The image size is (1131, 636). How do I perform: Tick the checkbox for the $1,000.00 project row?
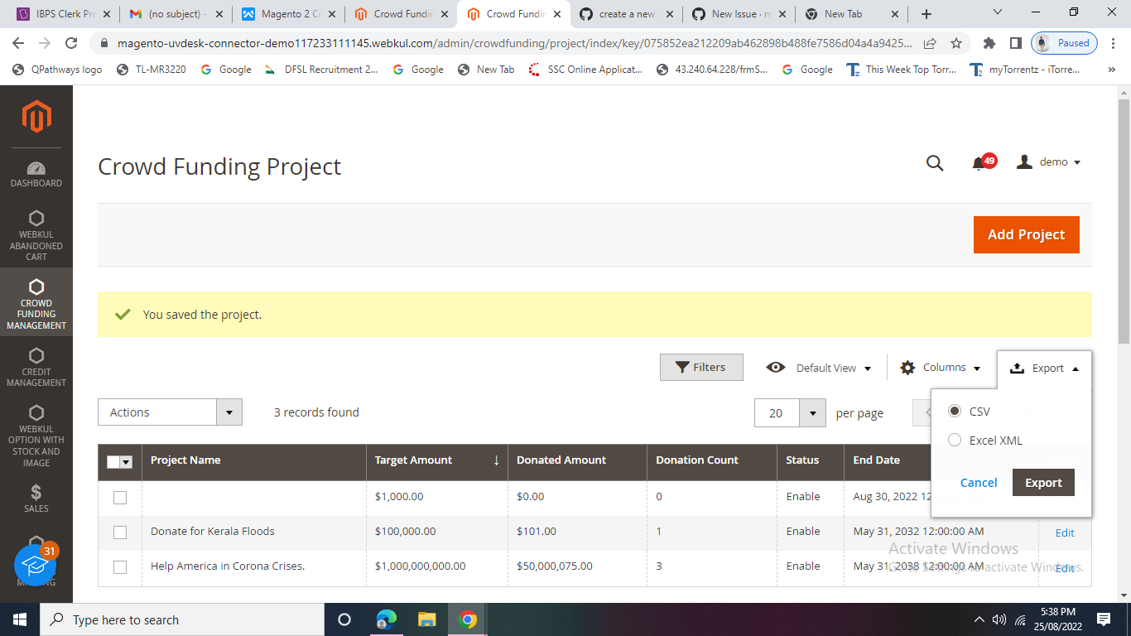tap(120, 497)
